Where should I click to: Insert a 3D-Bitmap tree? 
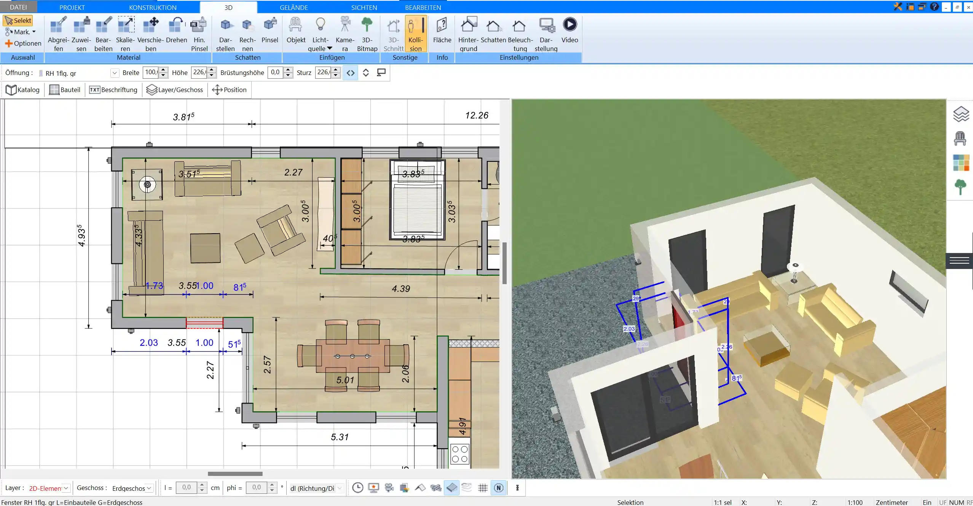367,34
